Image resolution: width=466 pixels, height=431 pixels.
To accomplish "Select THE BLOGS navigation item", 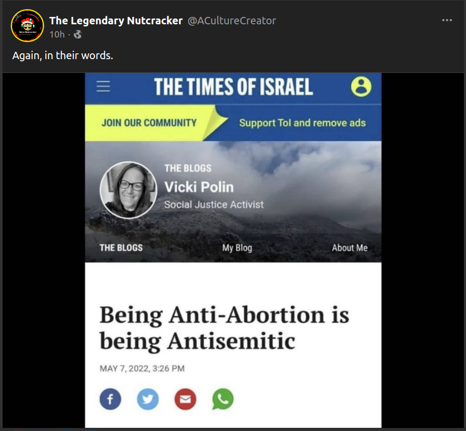I will (121, 248).
